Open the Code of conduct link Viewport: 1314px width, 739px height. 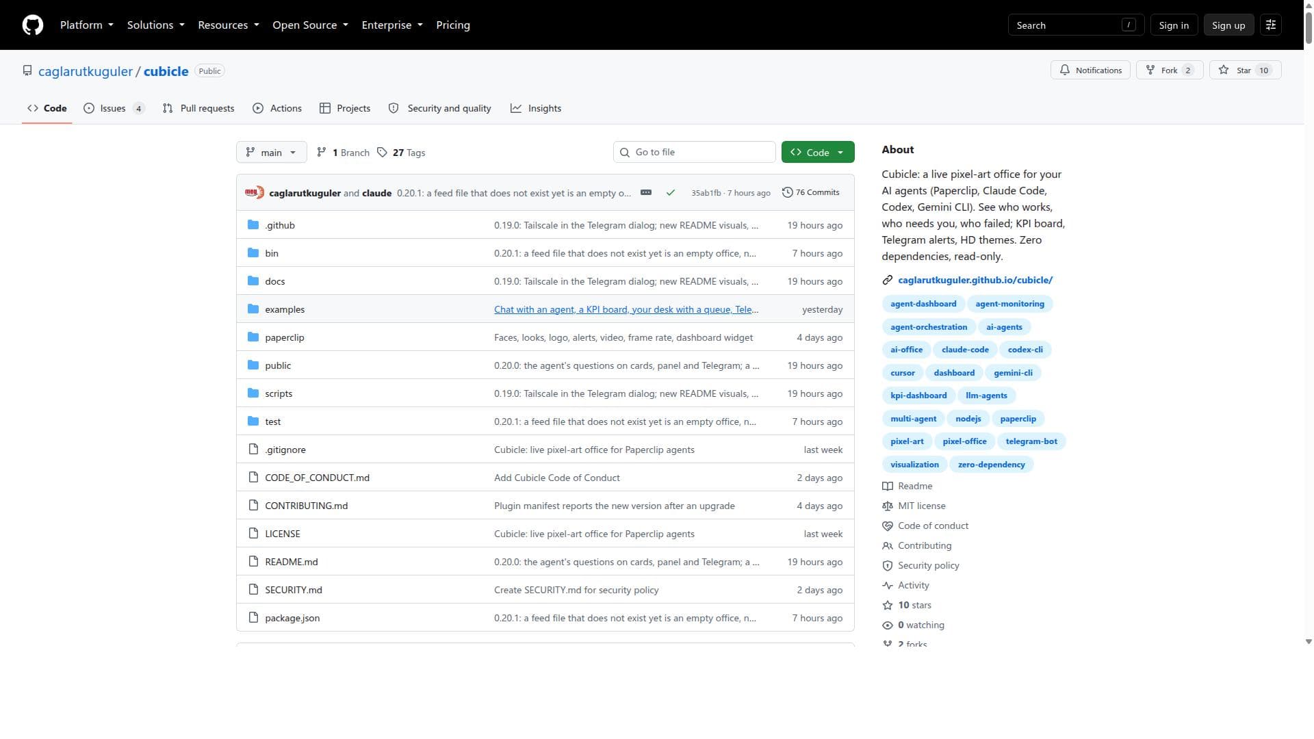pyautogui.click(x=926, y=526)
